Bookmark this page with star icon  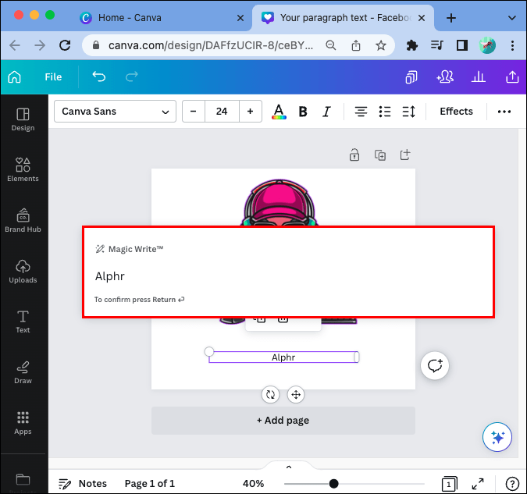pos(380,45)
